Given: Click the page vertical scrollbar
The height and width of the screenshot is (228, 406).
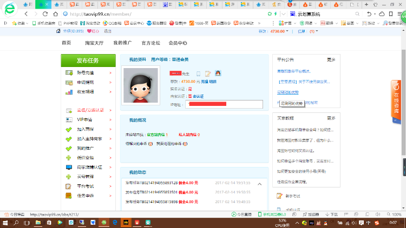Looking at the screenshot, I should coord(403,102).
